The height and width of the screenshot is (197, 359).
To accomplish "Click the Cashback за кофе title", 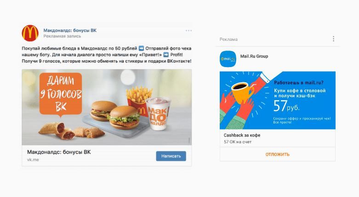I will tap(242, 135).
